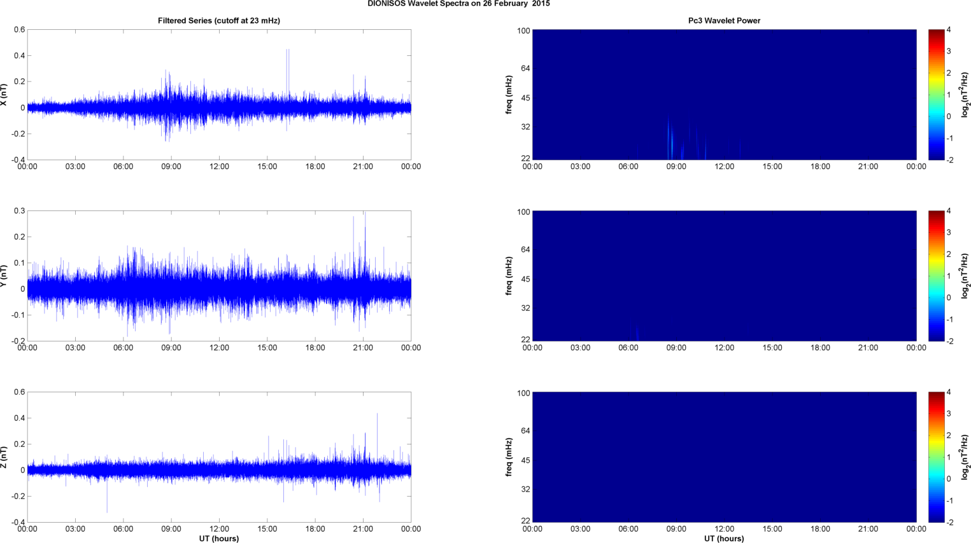Click the colorbar beside the middle spectrogram
This screenshot has height=543, width=971.
pos(936,276)
